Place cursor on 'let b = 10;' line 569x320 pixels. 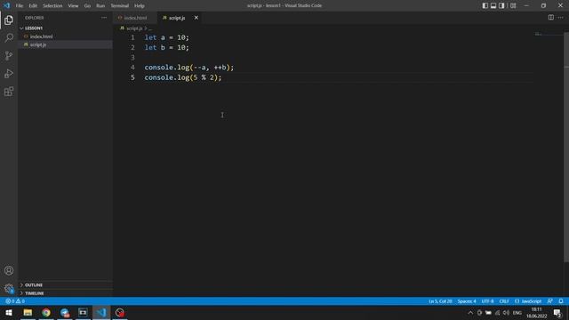click(166, 47)
